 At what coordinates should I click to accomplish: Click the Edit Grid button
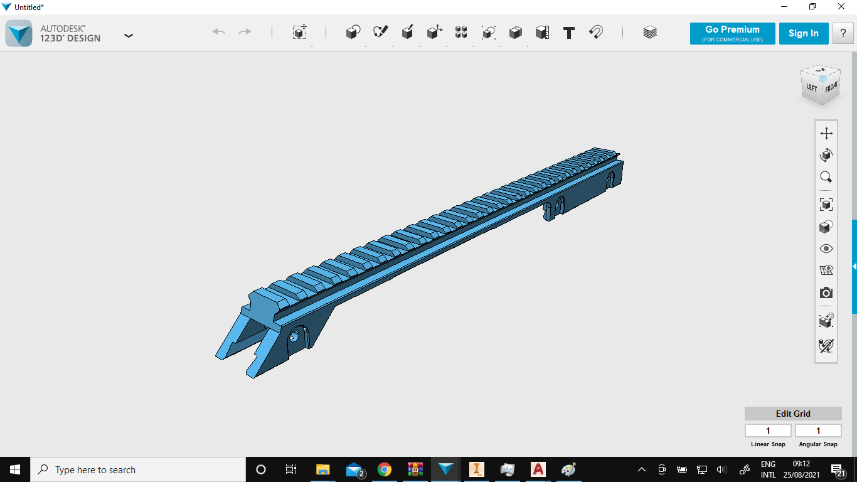[793, 414]
